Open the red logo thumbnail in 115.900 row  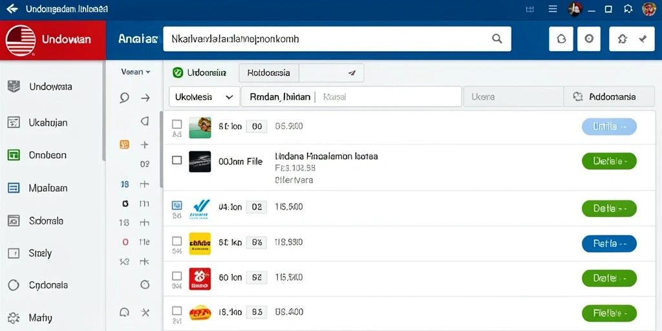coord(200,279)
